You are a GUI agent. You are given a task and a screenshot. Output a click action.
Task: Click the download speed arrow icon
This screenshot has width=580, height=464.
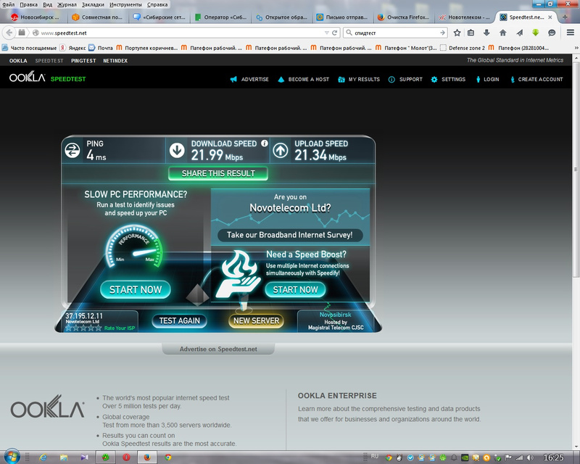(x=177, y=150)
